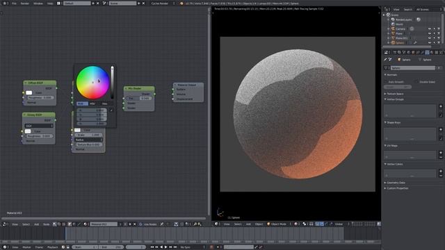This screenshot has height=250, width=445.
Task: Open the File menu
Action: tap(14, 3)
